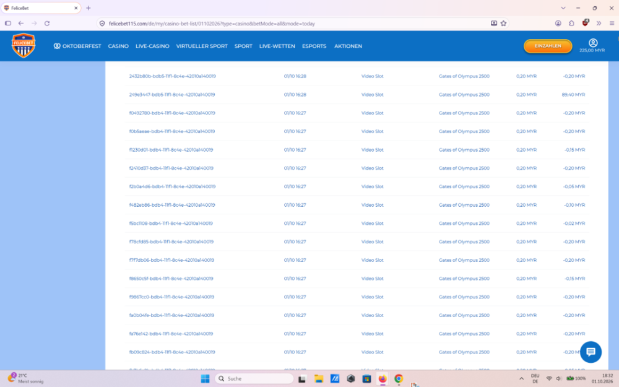Toggle the browser sidebar icon
The height and width of the screenshot is (387, 619).
click(8, 24)
